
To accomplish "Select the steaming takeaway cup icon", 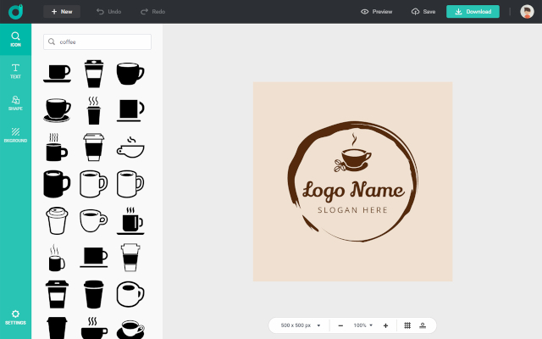I will tap(93, 110).
